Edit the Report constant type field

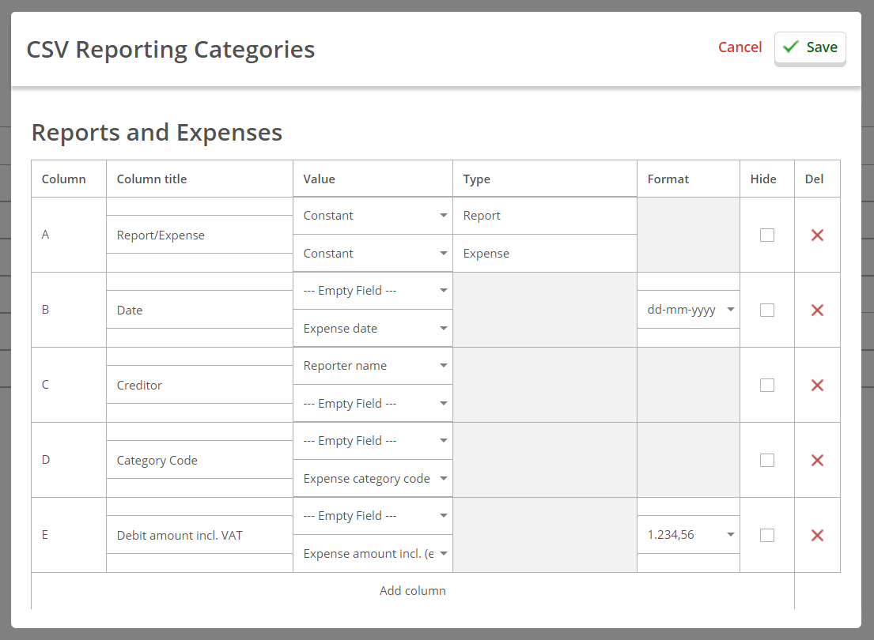coord(545,216)
